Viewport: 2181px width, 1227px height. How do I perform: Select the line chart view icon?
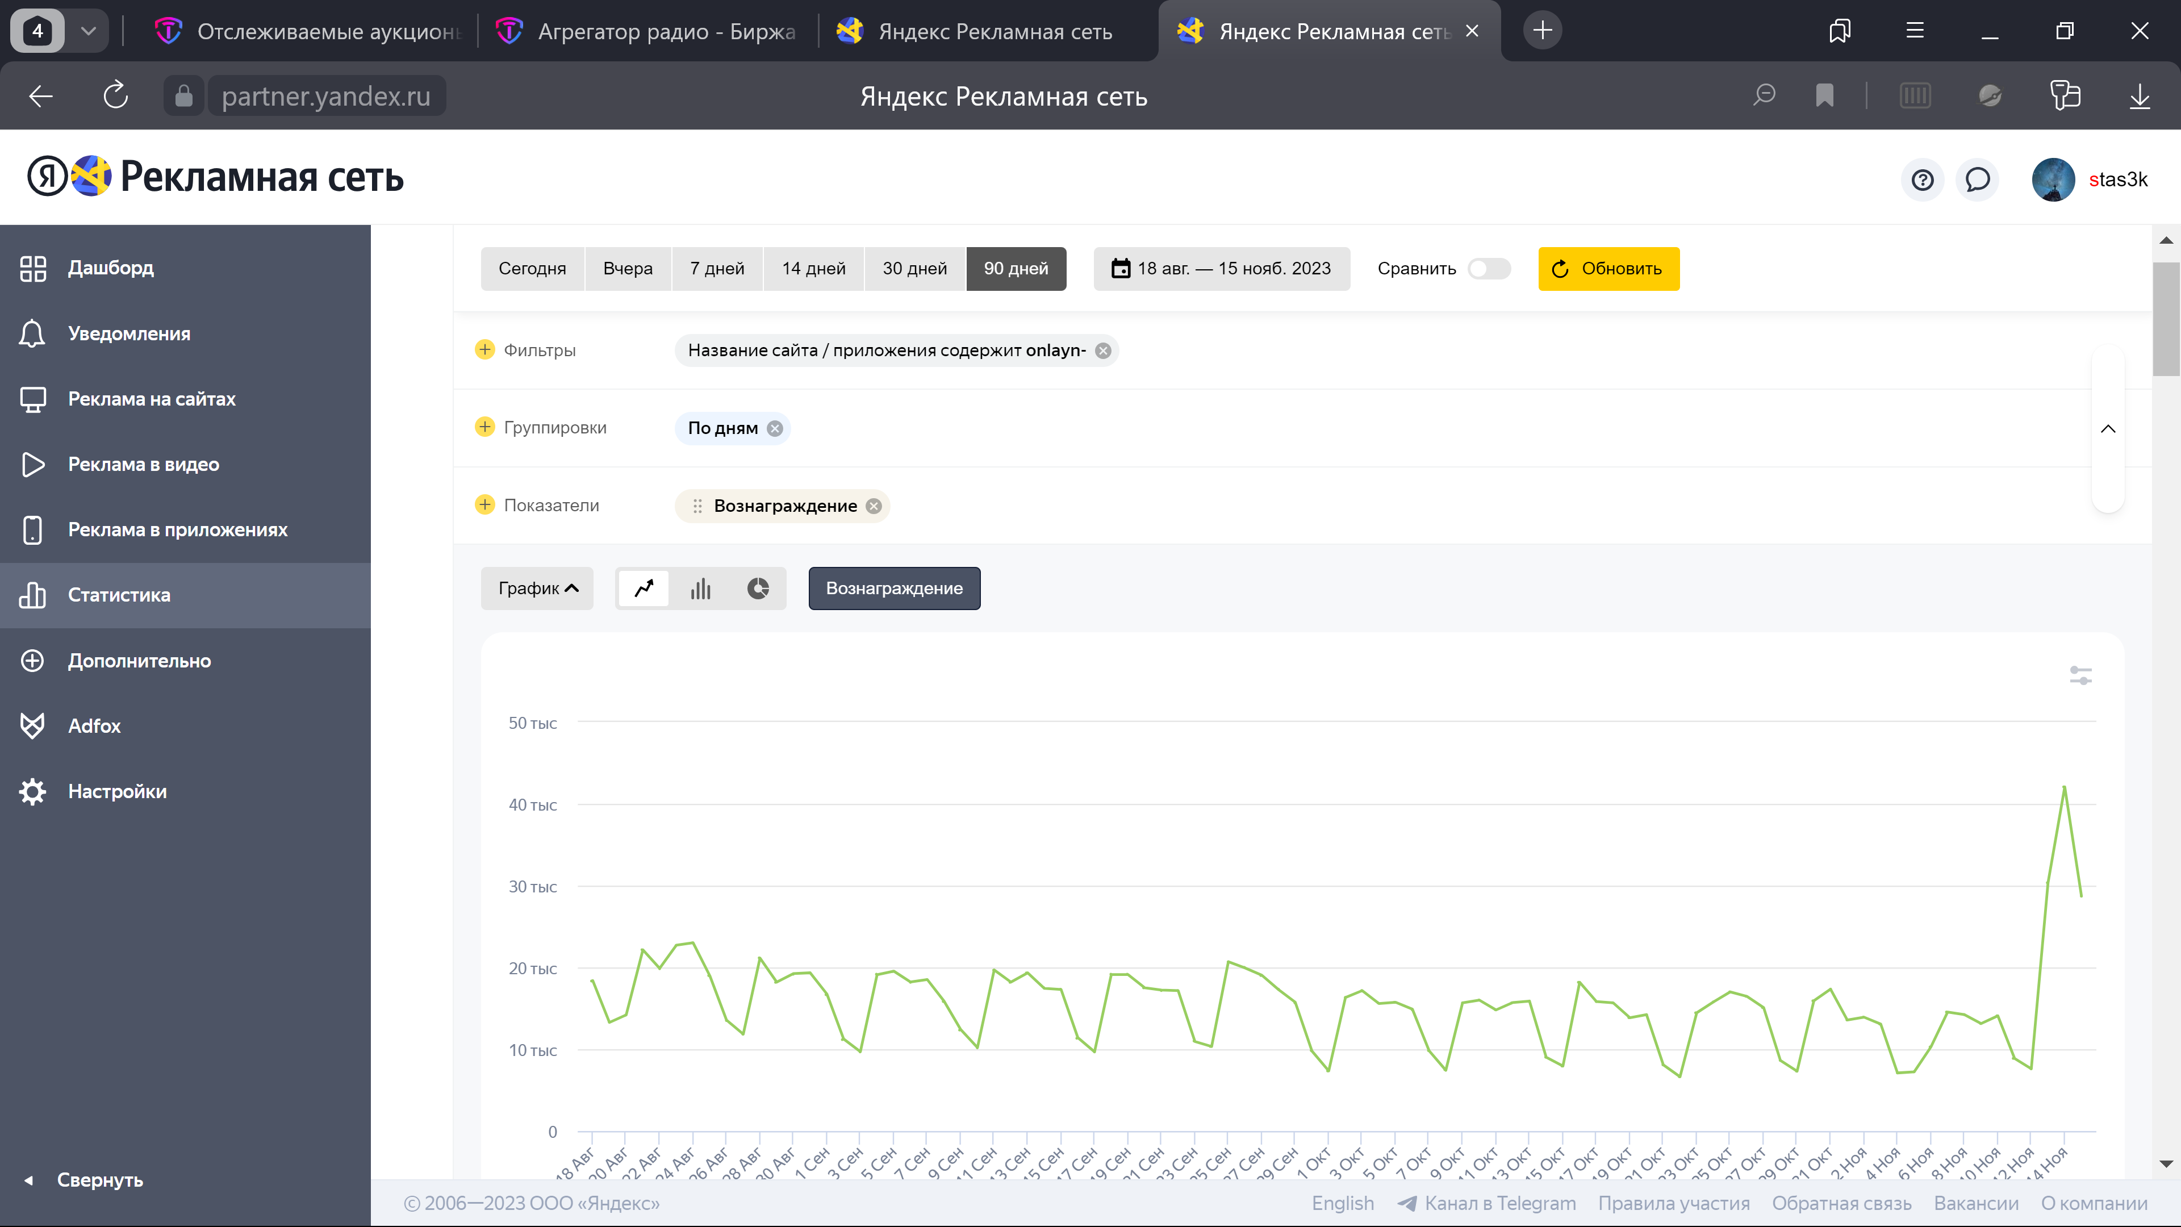tap(644, 589)
